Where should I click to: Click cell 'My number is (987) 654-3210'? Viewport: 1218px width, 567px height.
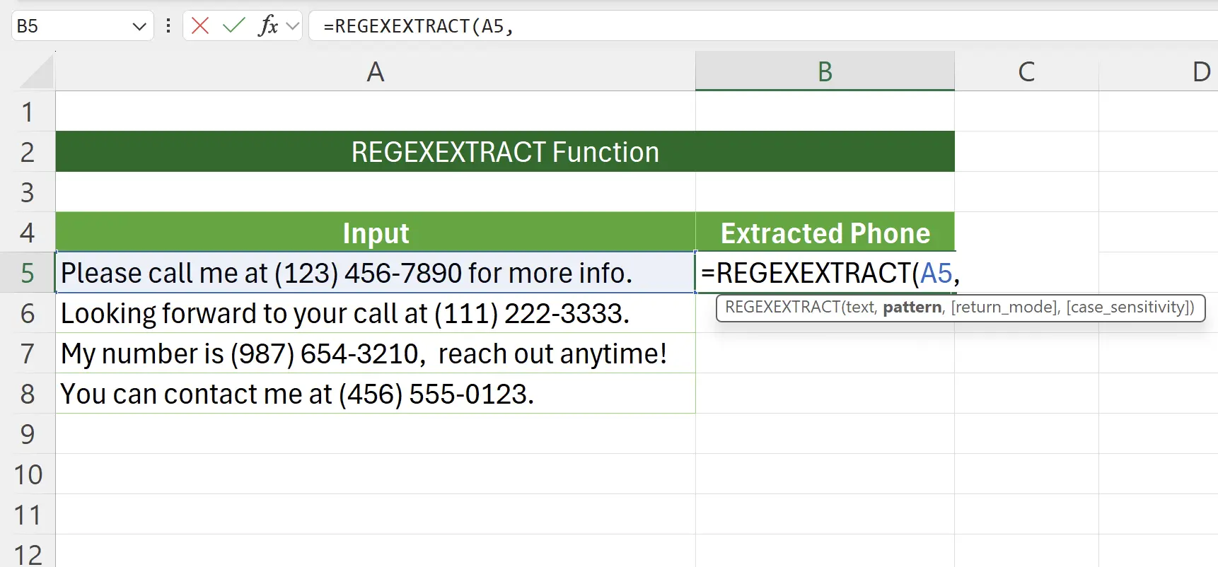coord(376,353)
